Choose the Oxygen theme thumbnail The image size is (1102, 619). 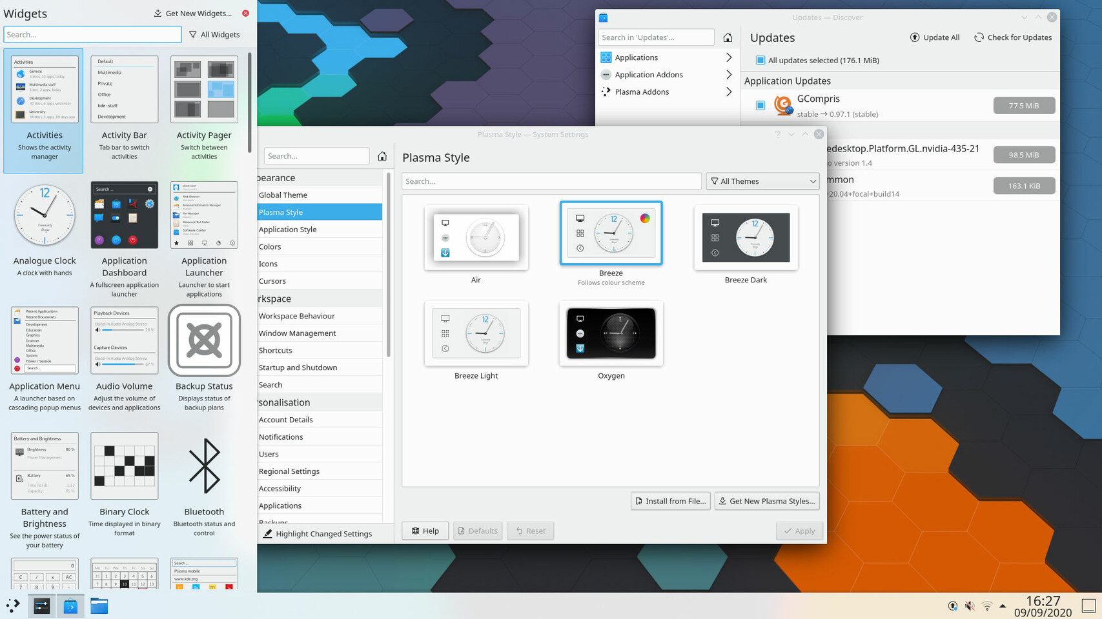611,333
